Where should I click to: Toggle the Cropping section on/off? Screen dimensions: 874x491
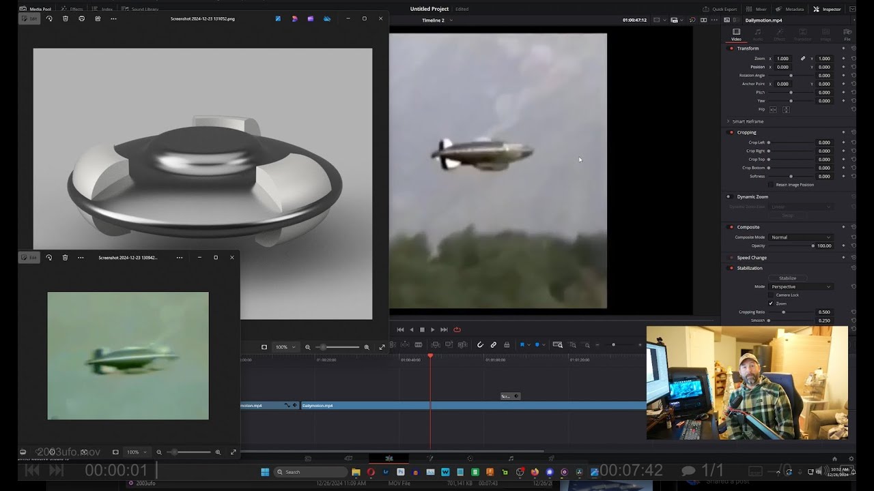click(731, 132)
